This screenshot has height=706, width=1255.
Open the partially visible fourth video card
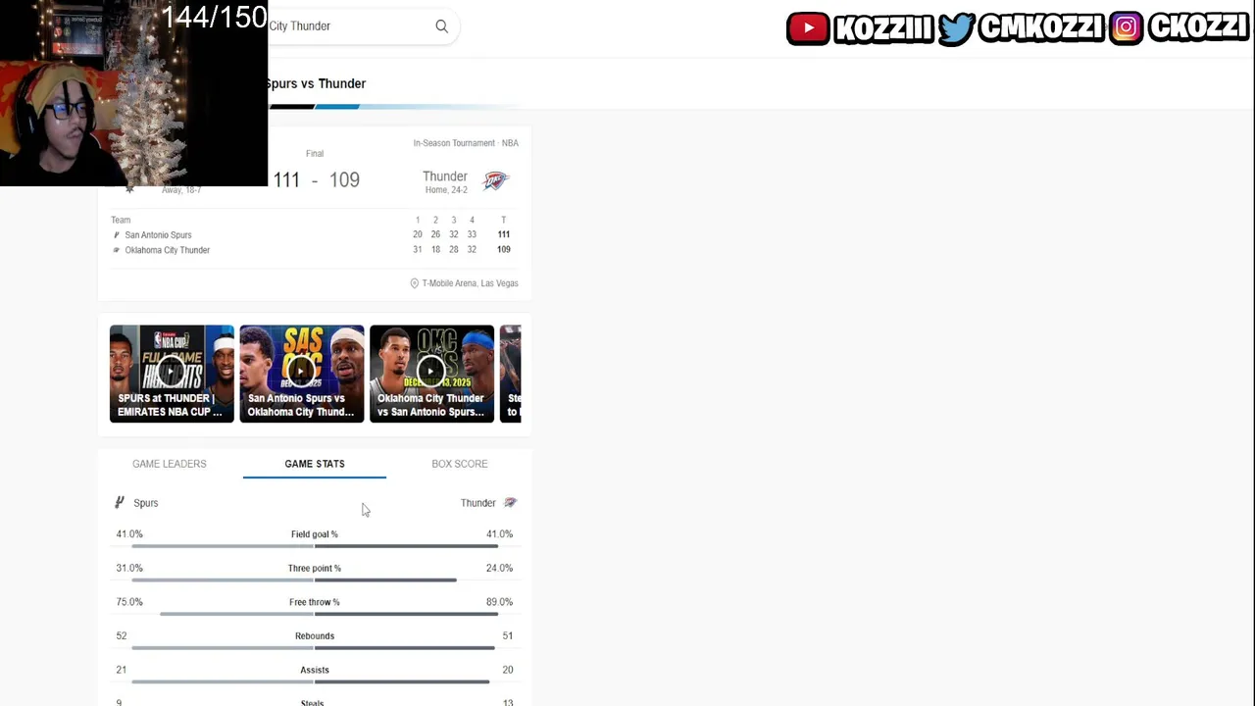[x=510, y=374]
